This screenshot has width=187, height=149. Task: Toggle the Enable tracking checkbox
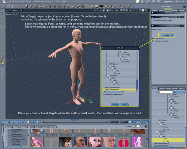click(152, 38)
